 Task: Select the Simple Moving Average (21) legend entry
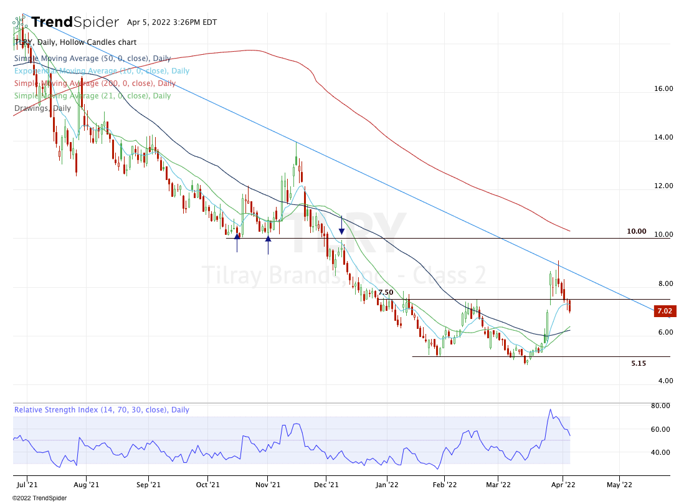click(x=92, y=95)
